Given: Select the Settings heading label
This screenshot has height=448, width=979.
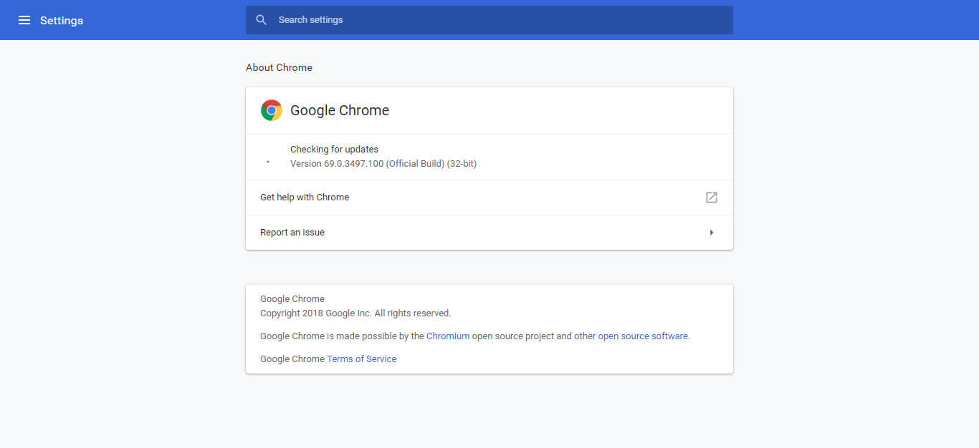Looking at the screenshot, I should pyautogui.click(x=62, y=20).
